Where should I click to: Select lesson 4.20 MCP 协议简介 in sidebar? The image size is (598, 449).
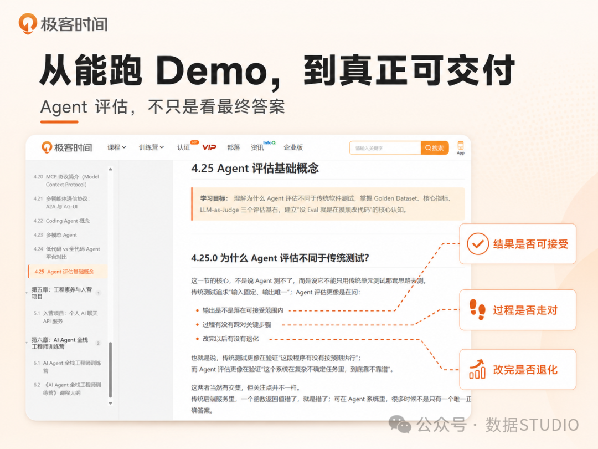coord(66,181)
